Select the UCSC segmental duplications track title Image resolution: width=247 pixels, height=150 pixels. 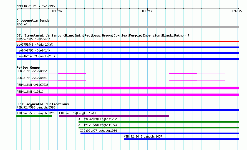pos(43,104)
